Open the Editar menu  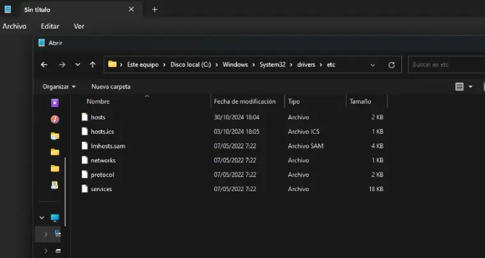pyautogui.click(x=50, y=26)
